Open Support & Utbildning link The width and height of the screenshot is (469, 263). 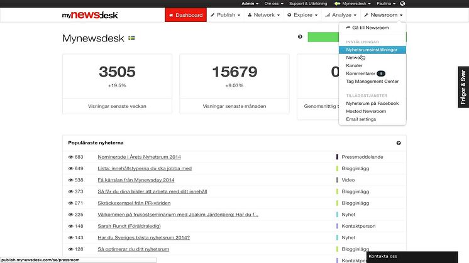click(308, 4)
